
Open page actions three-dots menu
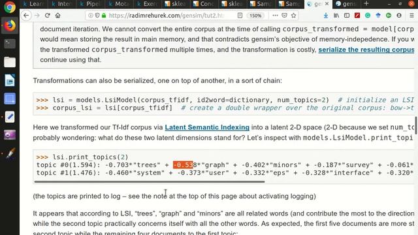pos(275,16)
